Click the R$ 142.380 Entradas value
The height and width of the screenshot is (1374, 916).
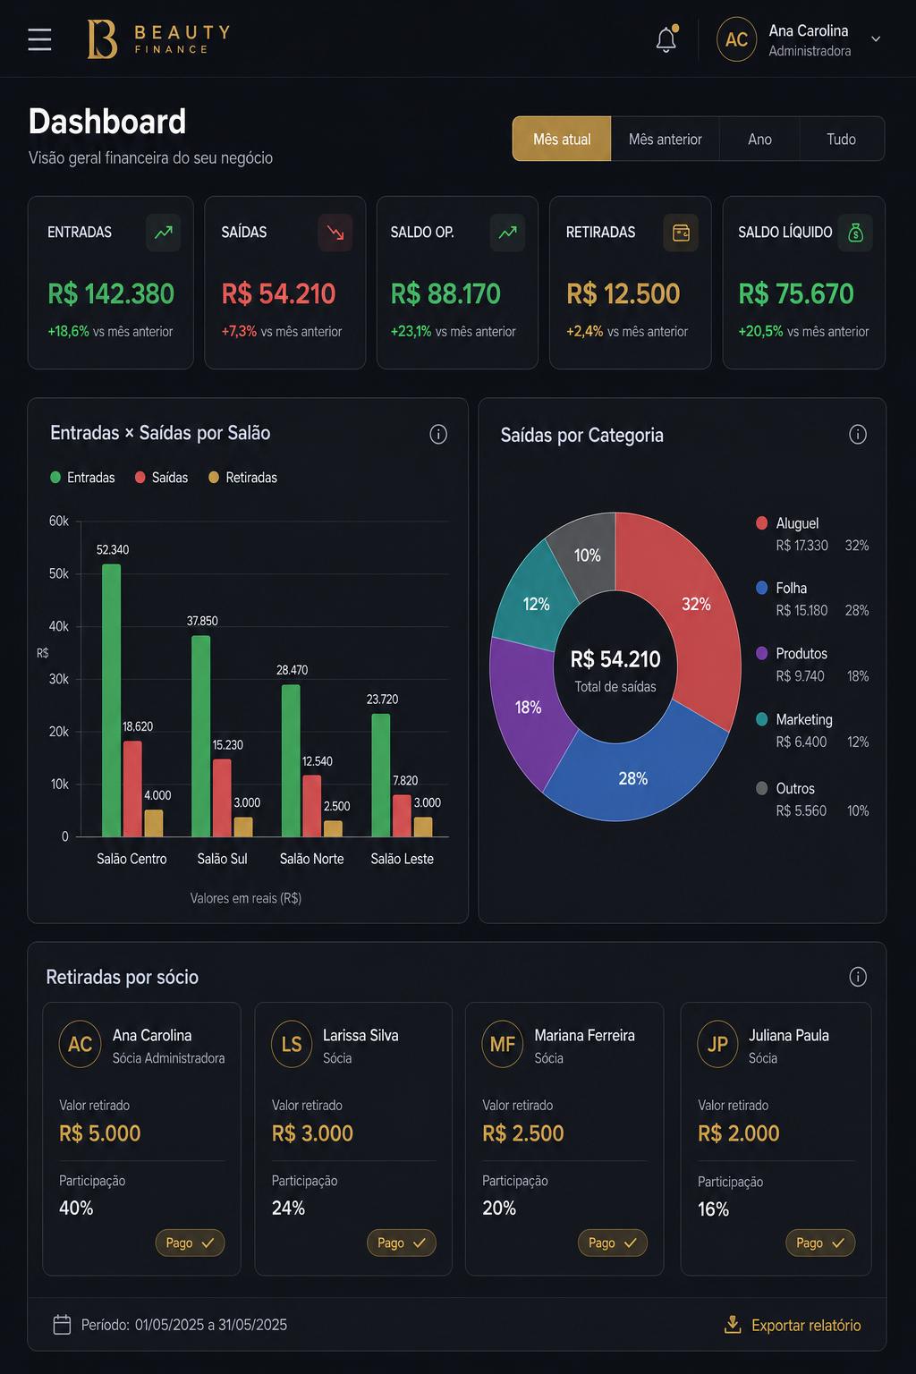click(x=111, y=293)
